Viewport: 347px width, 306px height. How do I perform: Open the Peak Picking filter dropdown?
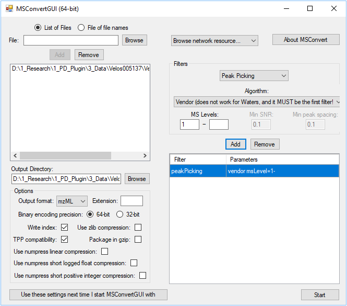(x=254, y=76)
